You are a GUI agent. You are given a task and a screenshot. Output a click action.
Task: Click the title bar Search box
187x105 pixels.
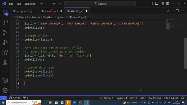pyautogui.click(x=100, y=4)
